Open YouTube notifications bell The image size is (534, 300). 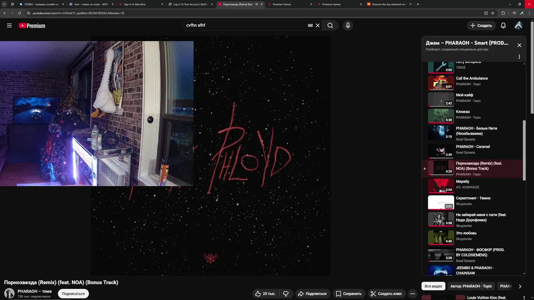pos(503,25)
